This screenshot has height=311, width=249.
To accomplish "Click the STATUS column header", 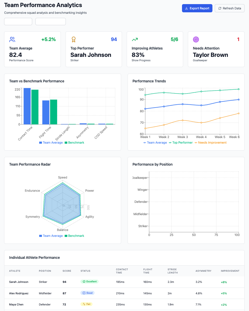I will [x=85, y=271].
